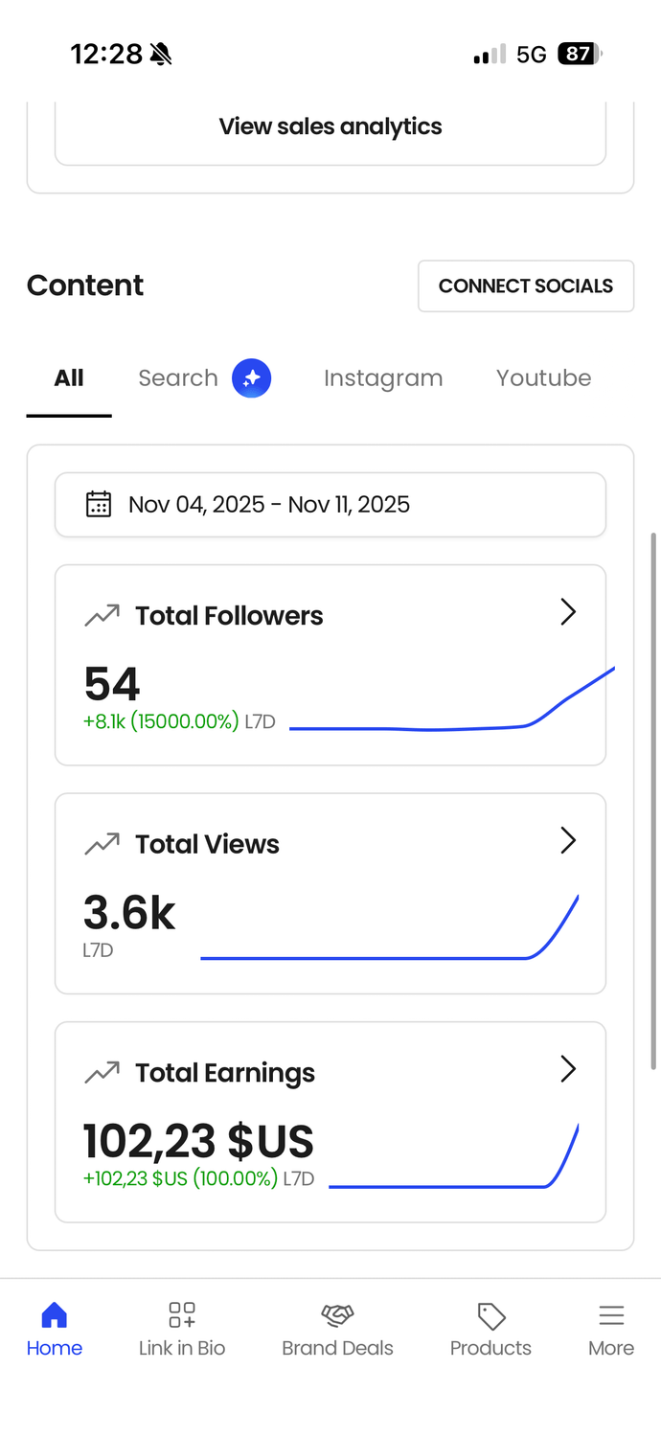This screenshot has height=1437, width=661.
Task: Switch to the Instagram tab
Action: [383, 378]
